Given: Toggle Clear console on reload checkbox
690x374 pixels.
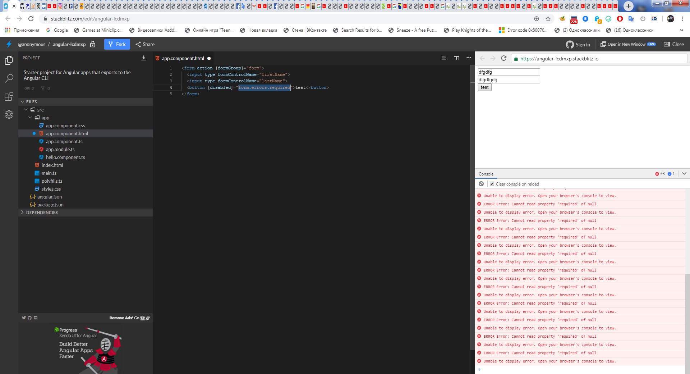Looking at the screenshot, I should coord(492,184).
